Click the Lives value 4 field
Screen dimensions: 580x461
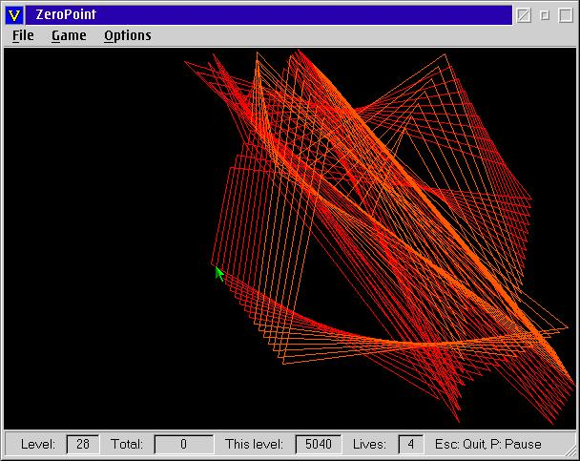click(x=410, y=444)
